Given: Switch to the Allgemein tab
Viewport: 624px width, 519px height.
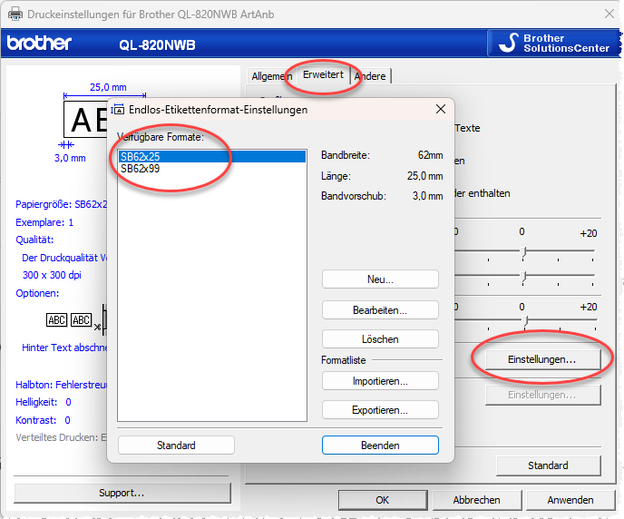Looking at the screenshot, I should pos(272,76).
